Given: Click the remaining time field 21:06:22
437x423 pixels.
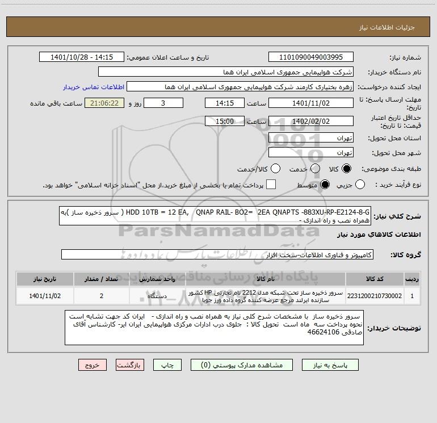Looking at the screenshot, I should [104, 103].
